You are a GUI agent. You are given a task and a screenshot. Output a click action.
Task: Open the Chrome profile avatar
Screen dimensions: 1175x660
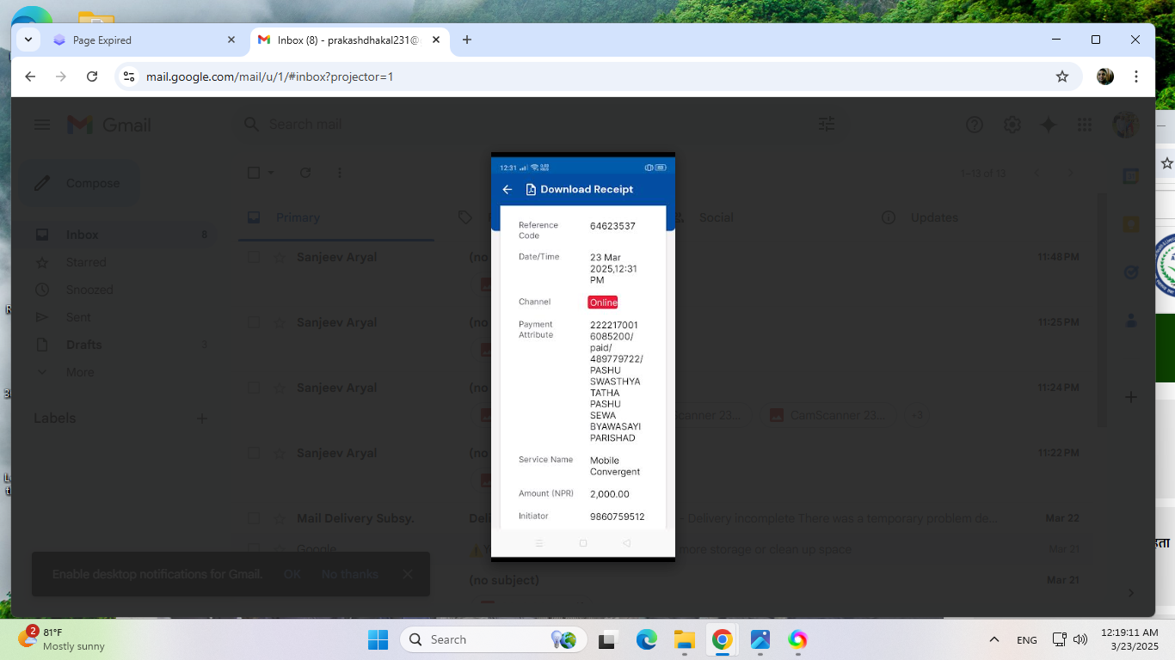1105,76
